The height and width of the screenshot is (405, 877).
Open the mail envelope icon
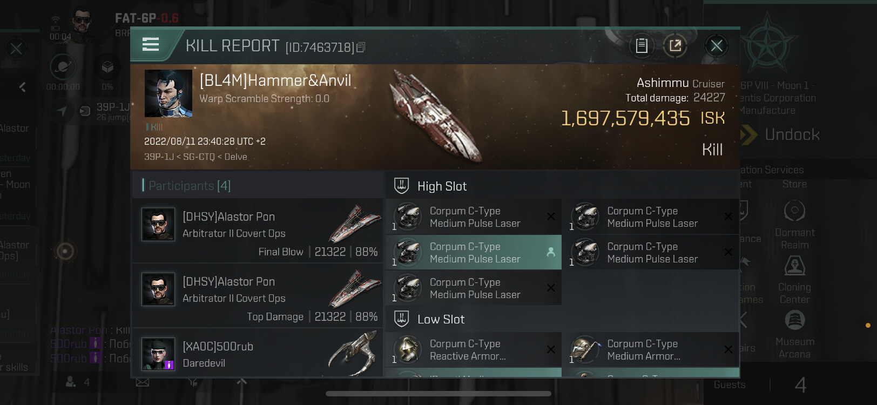143,382
